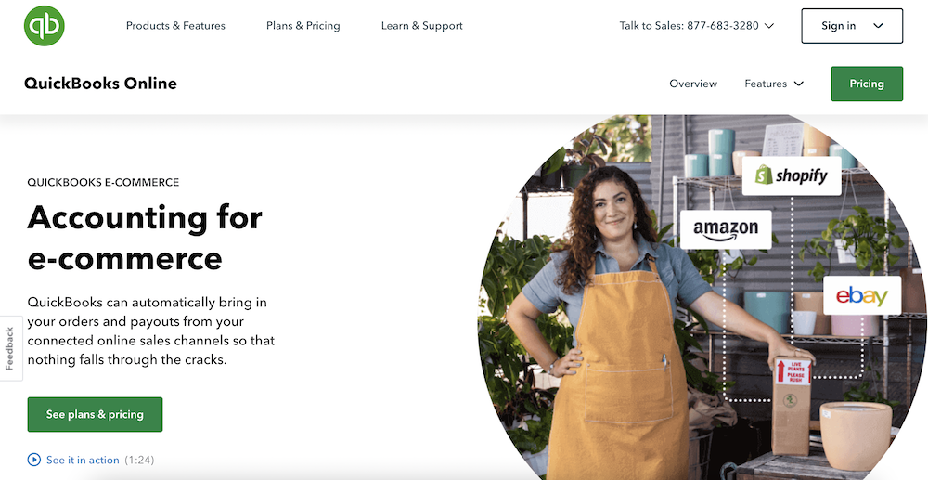The image size is (928, 480).
Task: Open the Features dropdown arrow
Action: (798, 84)
